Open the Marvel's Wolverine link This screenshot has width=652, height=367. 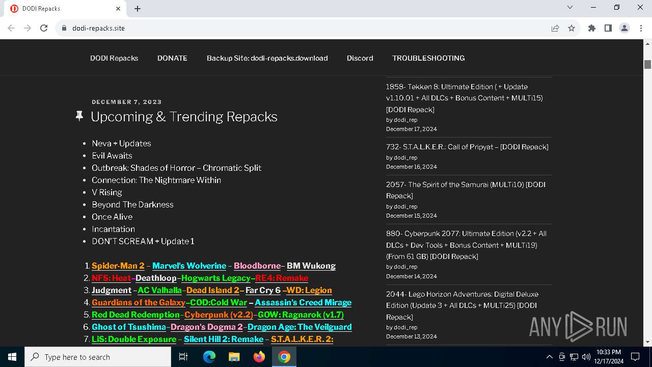coord(189,266)
